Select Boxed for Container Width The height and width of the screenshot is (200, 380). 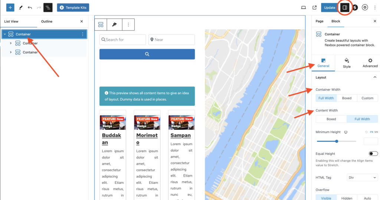(347, 98)
